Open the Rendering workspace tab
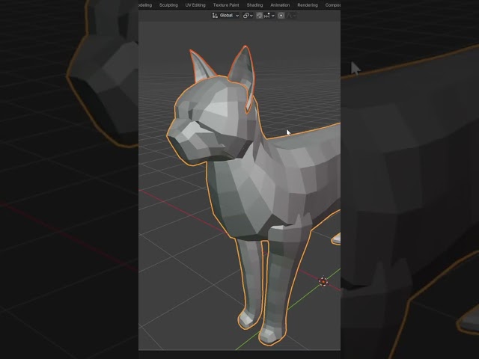479x359 pixels. [x=308, y=5]
